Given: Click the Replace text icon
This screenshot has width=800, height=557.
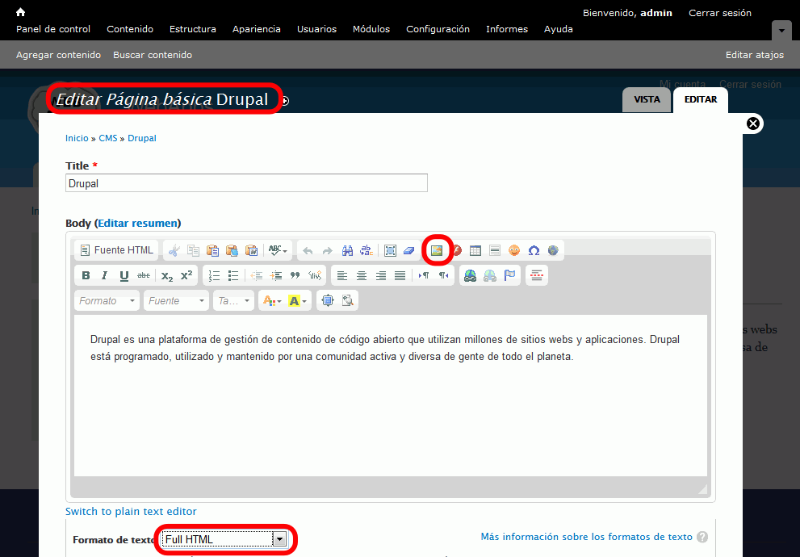Looking at the screenshot, I should pos(366,250).
